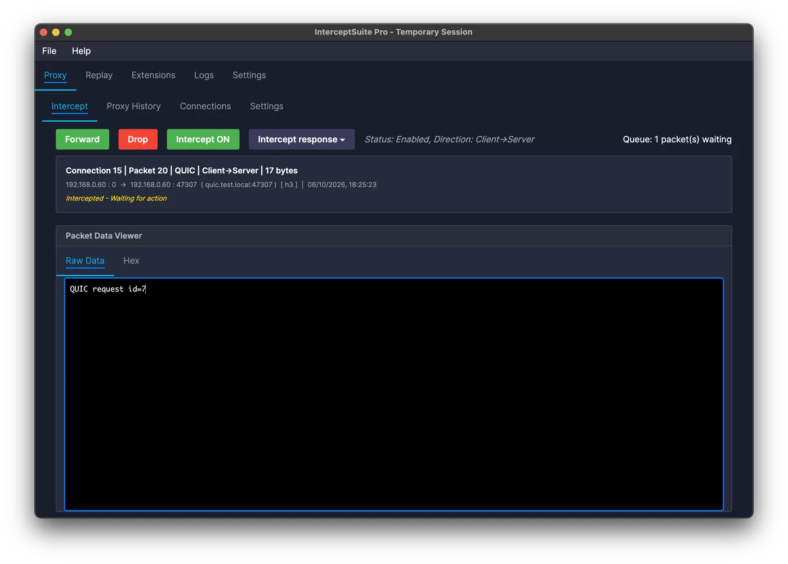This screenshot has width=788, height=564.
Task: Minimize the window with the yellow button
Action: coord(56,32)
